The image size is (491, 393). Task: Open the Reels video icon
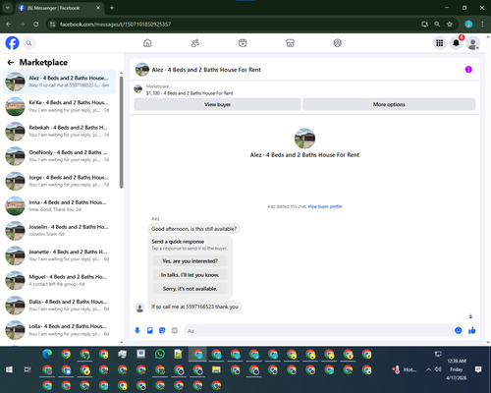tap(243, 43)
